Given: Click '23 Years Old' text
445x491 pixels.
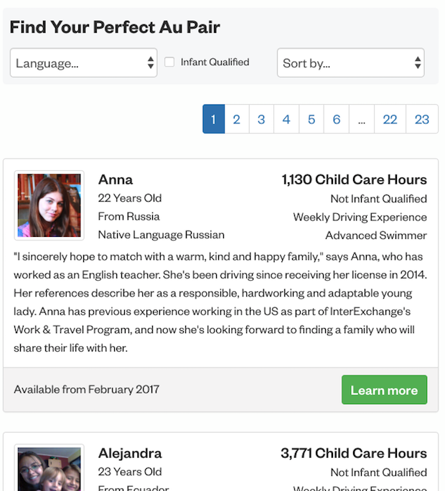Looking at the screenshot, I should click(x=130, y=472).
